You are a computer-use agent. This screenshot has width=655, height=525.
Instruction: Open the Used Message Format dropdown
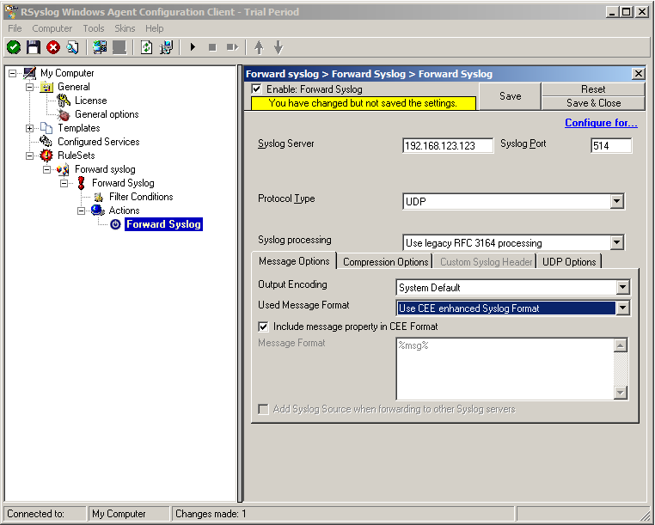(622, 308)
